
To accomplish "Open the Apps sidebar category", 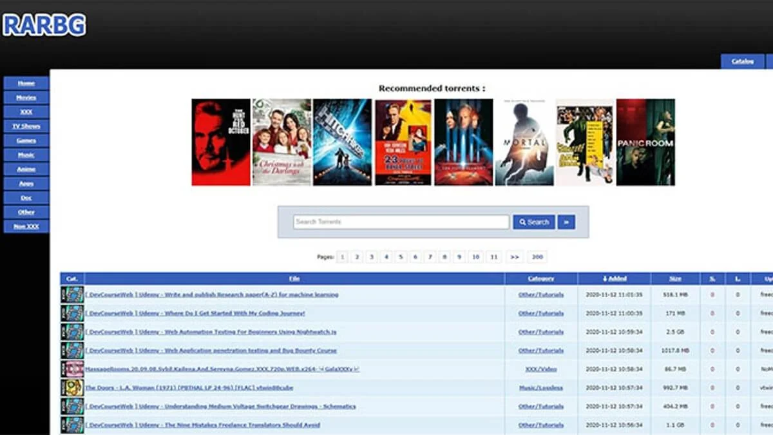I will (26, 184).
